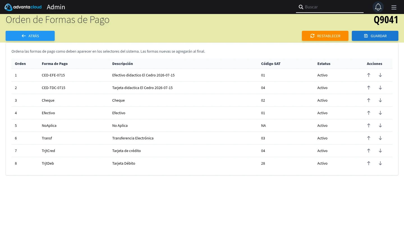
Task: Open the notifications bell
Action: 378,7
